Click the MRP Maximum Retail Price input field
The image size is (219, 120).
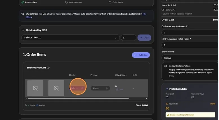[190, 45]
